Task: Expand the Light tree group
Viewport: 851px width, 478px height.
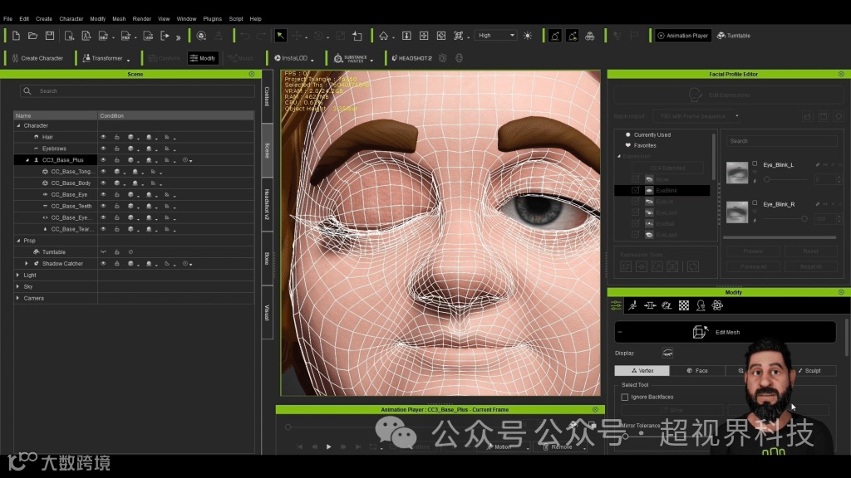Action: click(x=17, y=275)
